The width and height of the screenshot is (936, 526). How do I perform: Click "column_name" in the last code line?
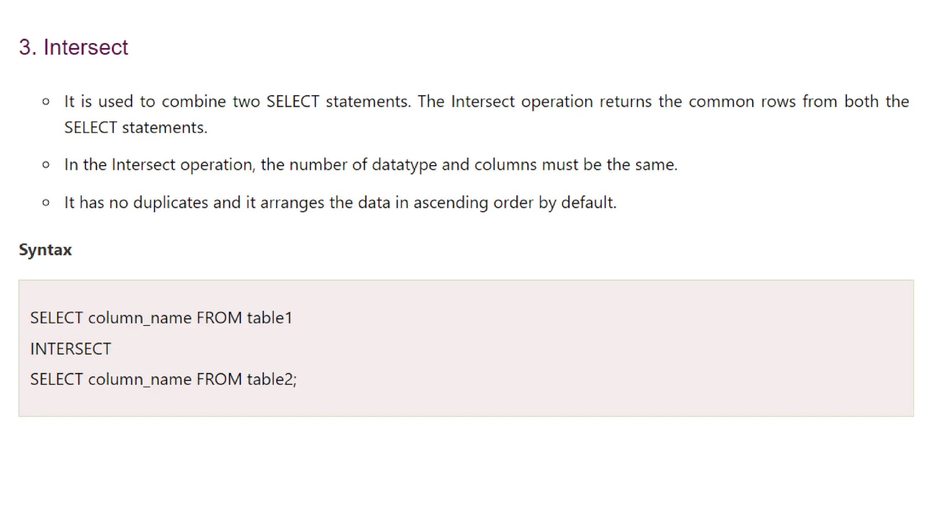139,379
